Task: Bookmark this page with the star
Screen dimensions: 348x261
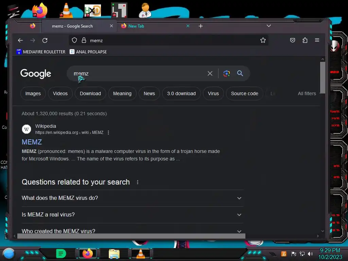Action: (263, 40)
